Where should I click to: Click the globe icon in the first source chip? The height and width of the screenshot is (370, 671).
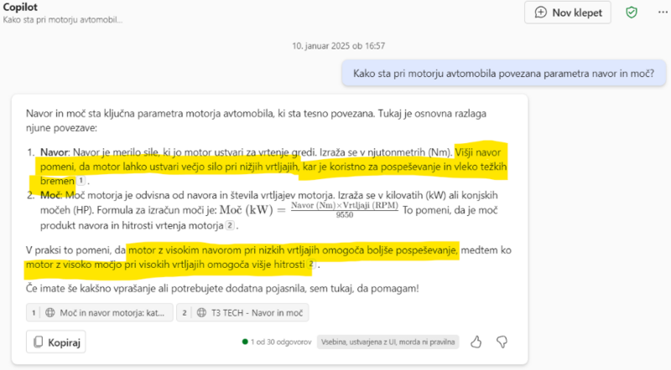click(49, 312)
